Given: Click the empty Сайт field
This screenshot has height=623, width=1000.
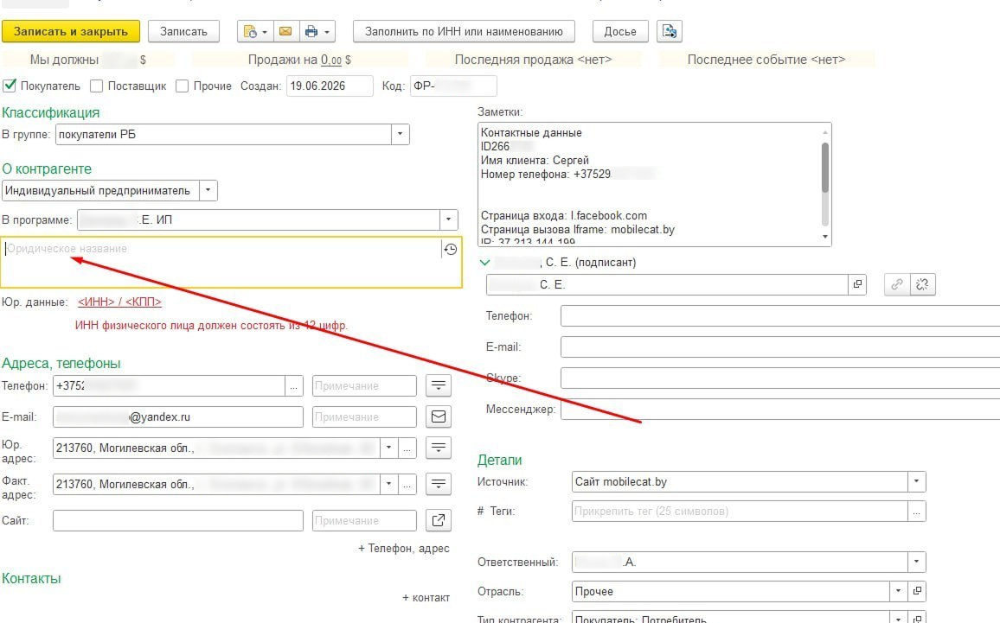Looking at the screenshot, I should pos(178,520).
